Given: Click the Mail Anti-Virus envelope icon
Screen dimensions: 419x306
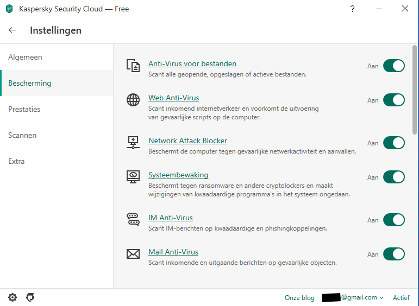Looking at the screenshot, I should point(133,254).
